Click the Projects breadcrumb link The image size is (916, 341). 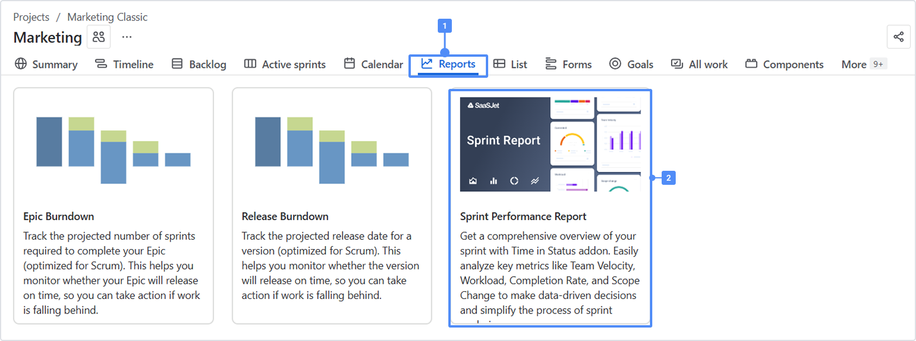click(x=31, y=17)
